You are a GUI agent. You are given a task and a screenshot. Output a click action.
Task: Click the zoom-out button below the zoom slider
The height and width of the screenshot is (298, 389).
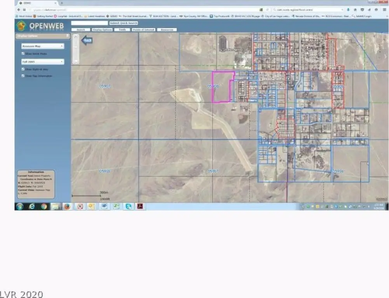pyautogui.click(x=76, y=61)
